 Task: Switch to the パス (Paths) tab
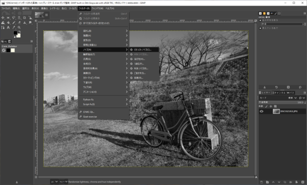click(291, 92)
